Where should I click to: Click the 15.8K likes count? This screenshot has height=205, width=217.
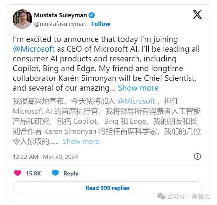34,173
